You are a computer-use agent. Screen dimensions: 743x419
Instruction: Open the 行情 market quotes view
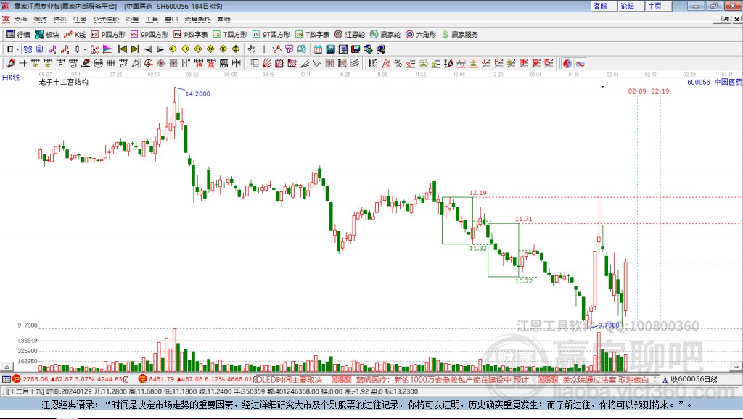18,35
